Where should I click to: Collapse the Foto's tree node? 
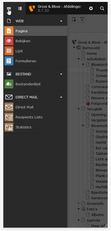[78, 209]
